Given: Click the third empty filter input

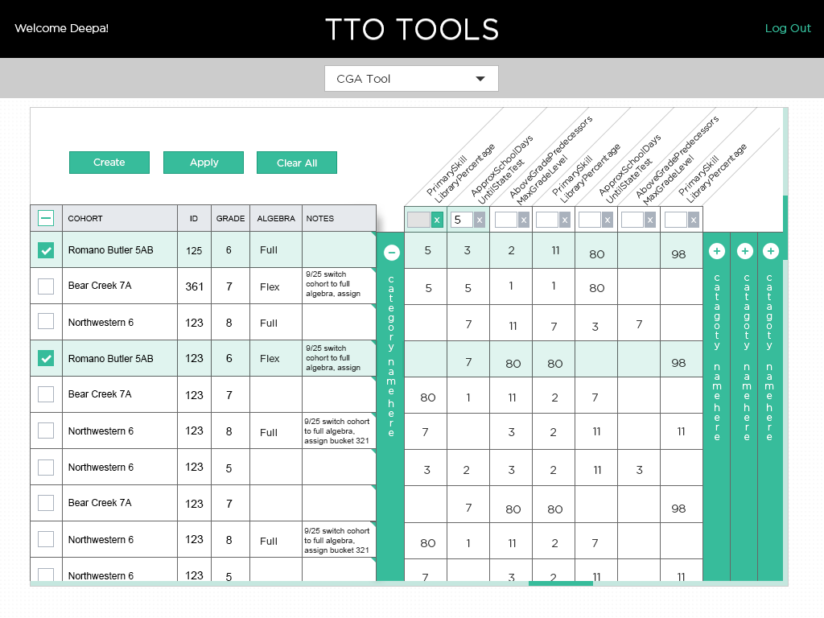Looking at the screenshot, I should point(506,220).
